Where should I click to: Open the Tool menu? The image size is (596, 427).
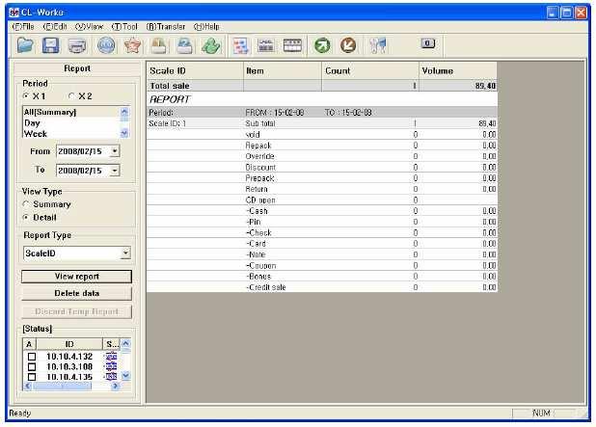tap(124, 27)
